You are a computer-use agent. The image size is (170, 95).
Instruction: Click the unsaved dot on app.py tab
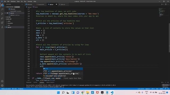[56, 4]
